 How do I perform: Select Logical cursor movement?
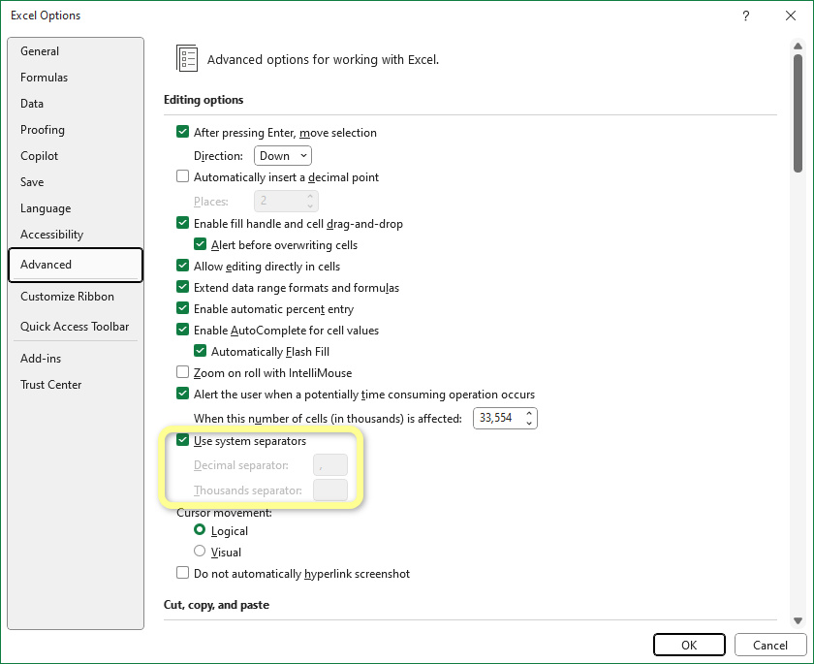(200, 529)
